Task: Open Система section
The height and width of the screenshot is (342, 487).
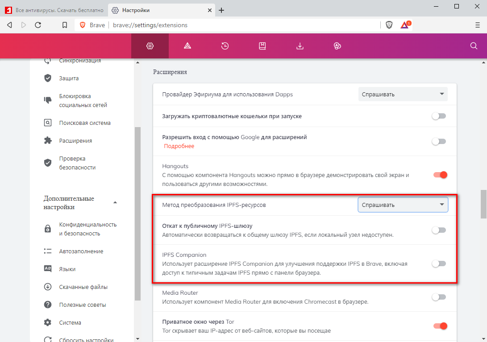Action: [x=70, y=322]
